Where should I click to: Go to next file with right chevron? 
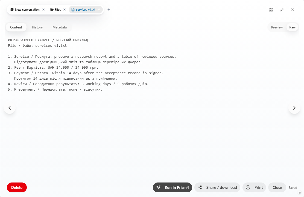[294, 108]
